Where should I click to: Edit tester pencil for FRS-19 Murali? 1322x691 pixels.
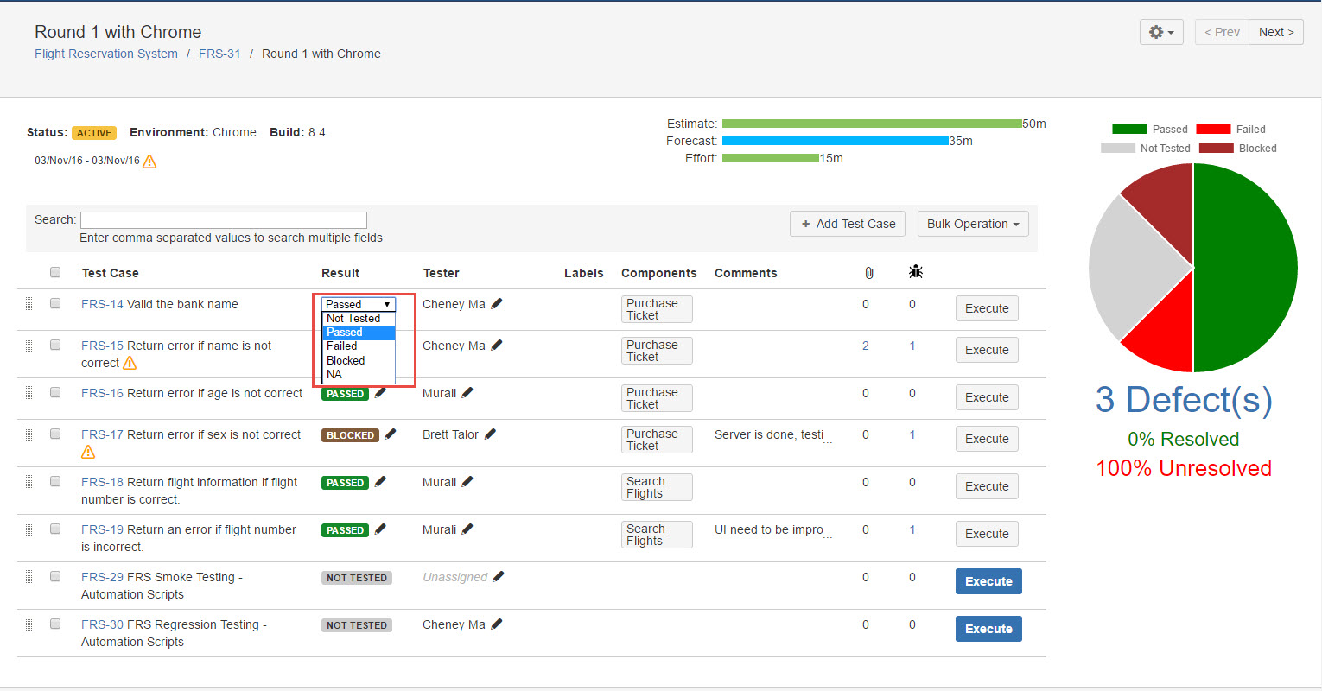[467, 529]
